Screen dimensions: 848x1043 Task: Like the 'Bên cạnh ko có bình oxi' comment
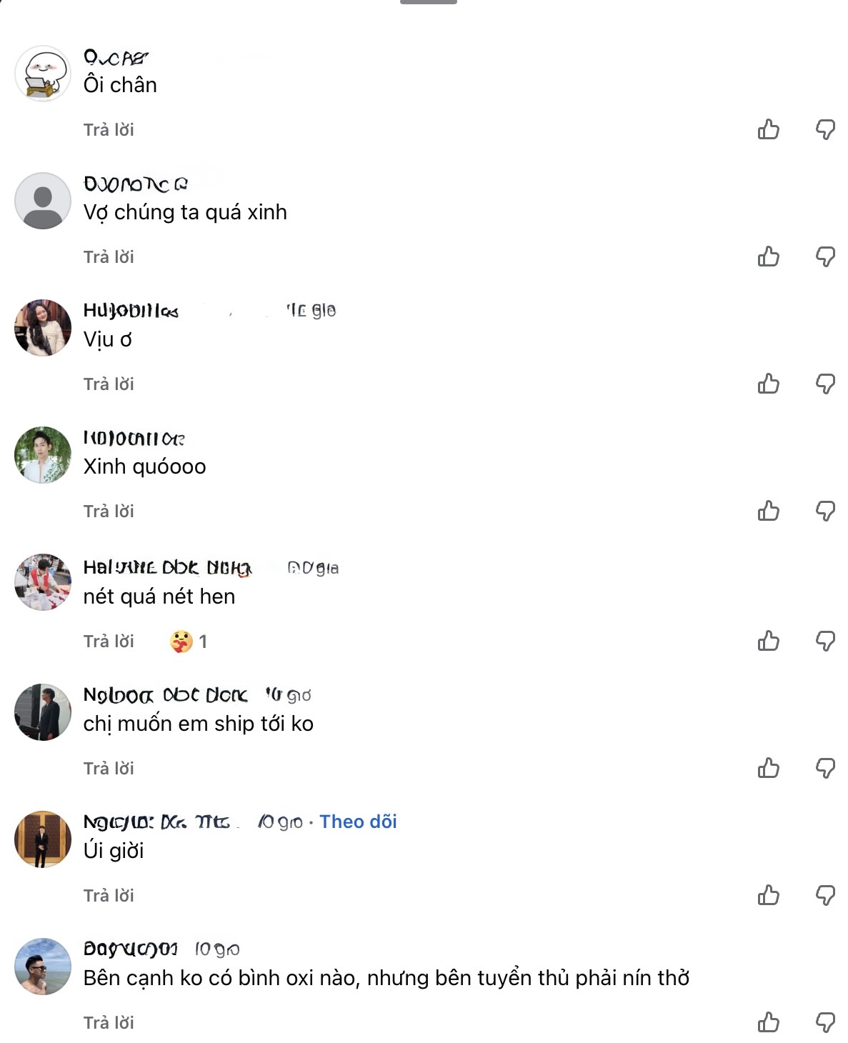[768, 1022]
